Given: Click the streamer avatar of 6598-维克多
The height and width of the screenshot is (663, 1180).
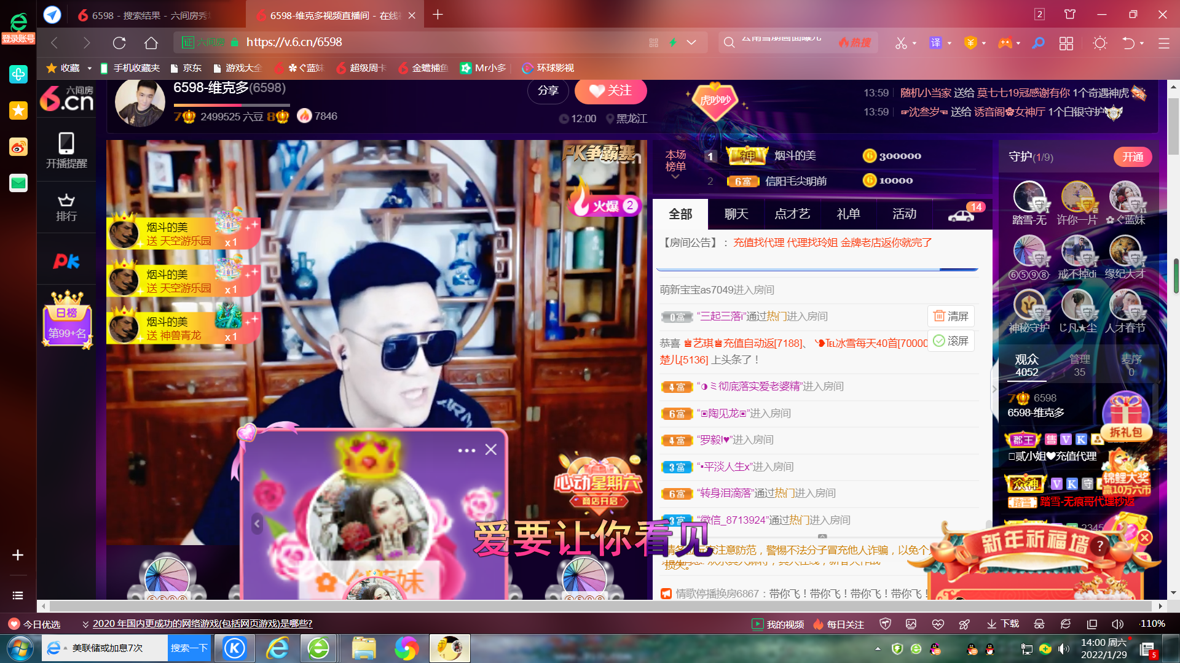Looking at the screenshot, I should pos(140,102).
